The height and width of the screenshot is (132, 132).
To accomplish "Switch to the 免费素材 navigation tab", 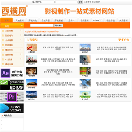I will (124, 20).
